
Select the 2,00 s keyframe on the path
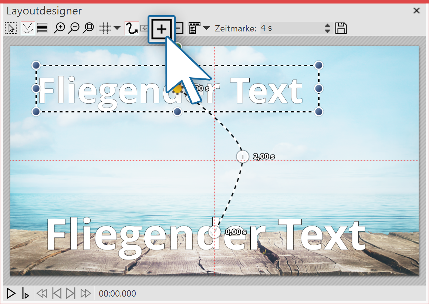[243, 156]
